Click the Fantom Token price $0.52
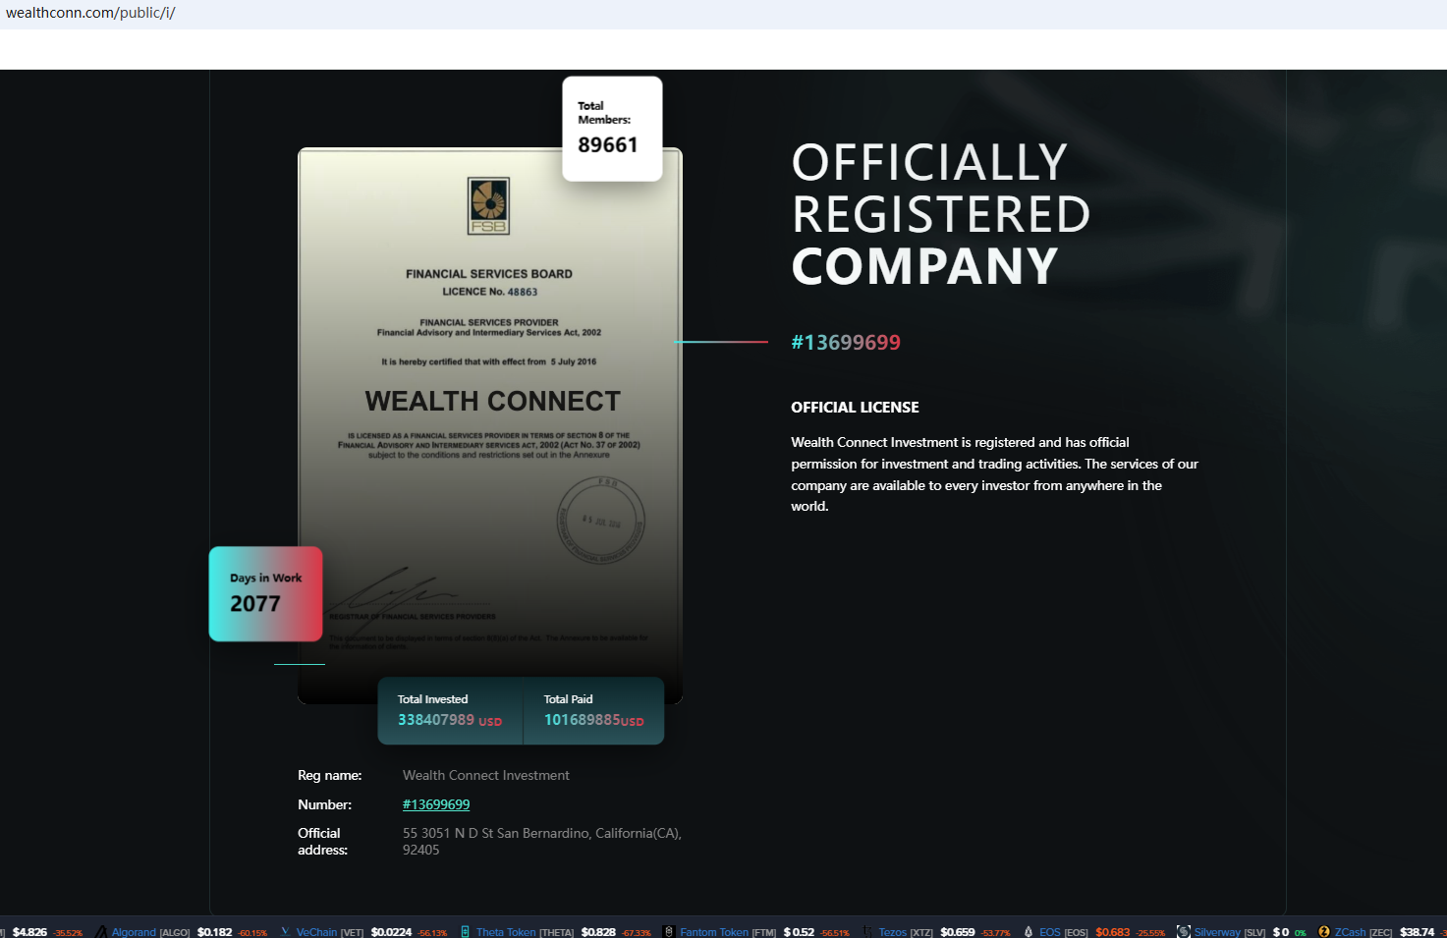Screen dimensions: 1447x938 [799, 932]
